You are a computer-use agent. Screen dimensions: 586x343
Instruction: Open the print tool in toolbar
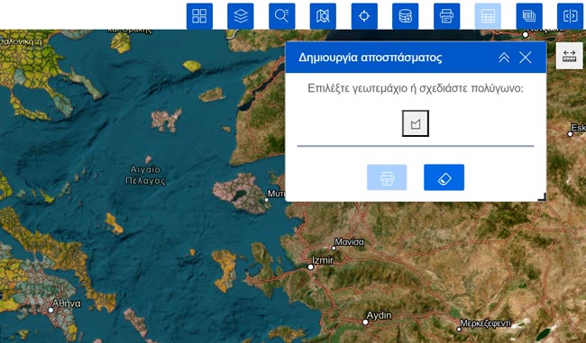coord(446,16)
